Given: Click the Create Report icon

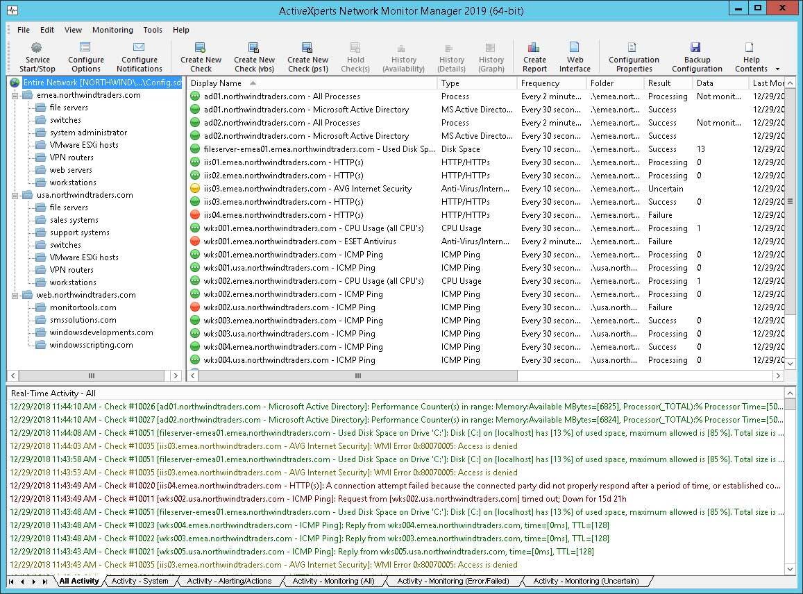Looking at the screenshot, I should point(534,54).
